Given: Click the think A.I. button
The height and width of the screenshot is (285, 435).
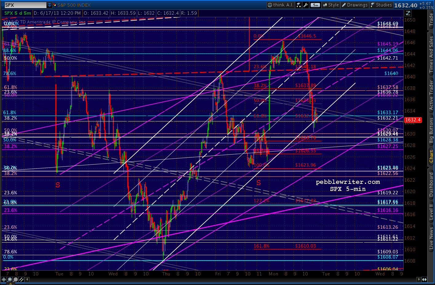Looking at the screenshot, I should (281, 5).
